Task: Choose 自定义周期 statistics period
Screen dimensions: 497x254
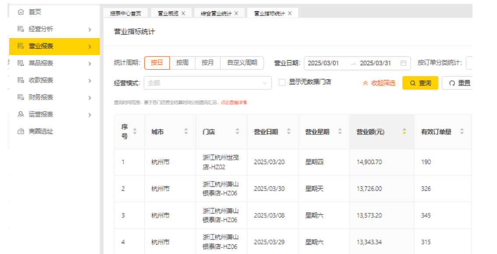Action: tap(242, 63)
